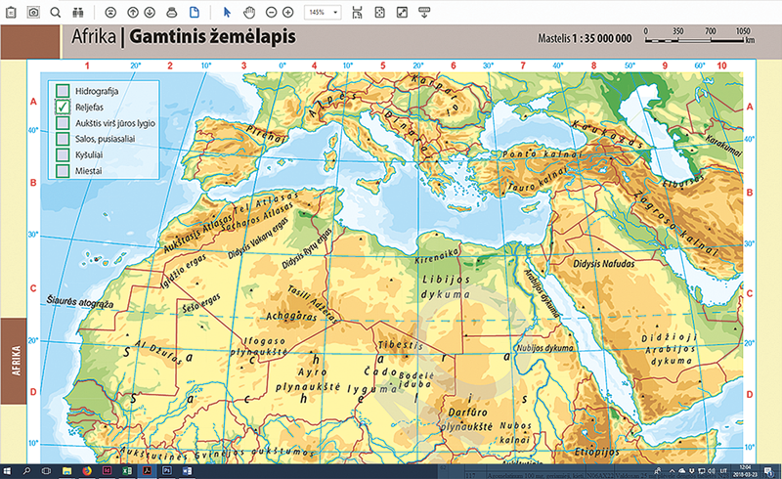This screenshot has height=479, width=782.
Task: Click the 'Achagaras' label on the map
Action: coord(291,316)
